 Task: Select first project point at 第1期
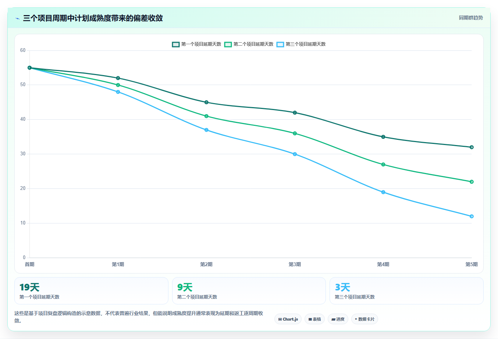(x=118, y=78)
